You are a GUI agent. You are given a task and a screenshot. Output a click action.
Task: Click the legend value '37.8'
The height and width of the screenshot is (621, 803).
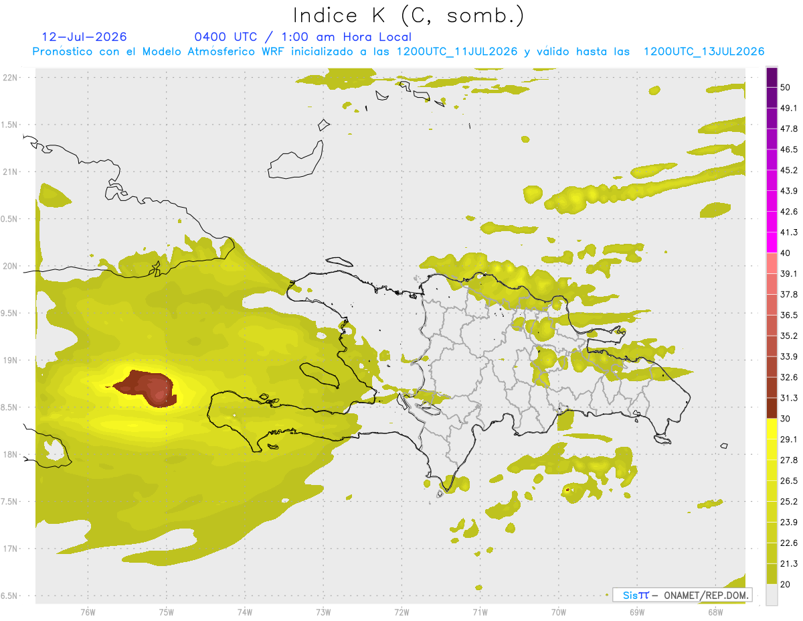pos(789,295)
